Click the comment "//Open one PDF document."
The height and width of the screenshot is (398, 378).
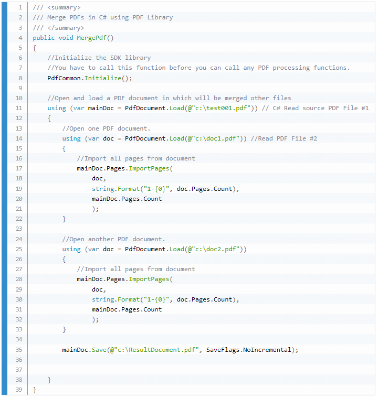coord(106,128)
